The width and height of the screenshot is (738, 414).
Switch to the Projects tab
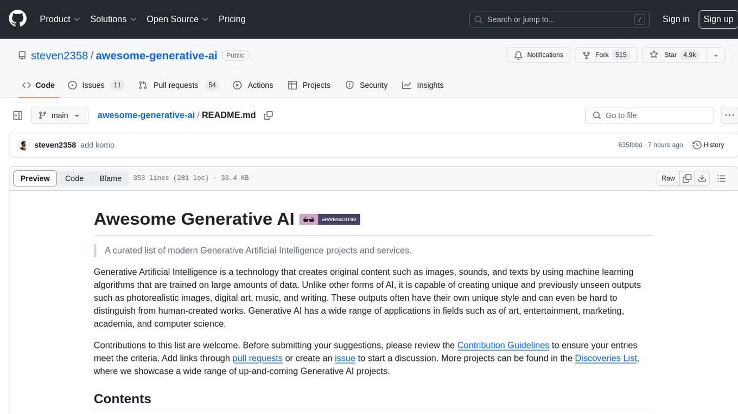coord(309,85)
